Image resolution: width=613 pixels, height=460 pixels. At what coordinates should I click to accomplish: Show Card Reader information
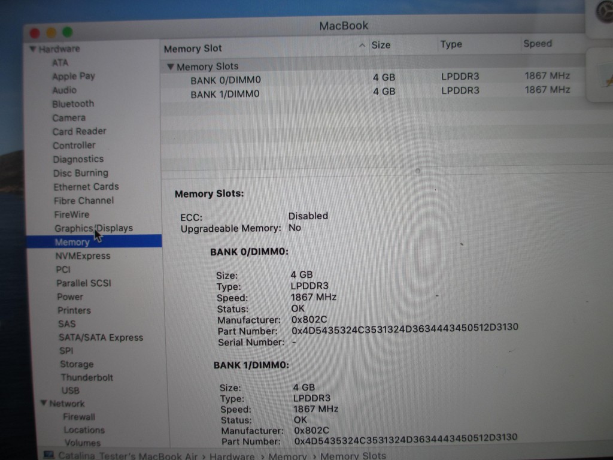[x=80, y=131]
